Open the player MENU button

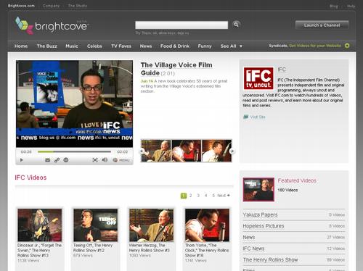click(x=121, y=160)
